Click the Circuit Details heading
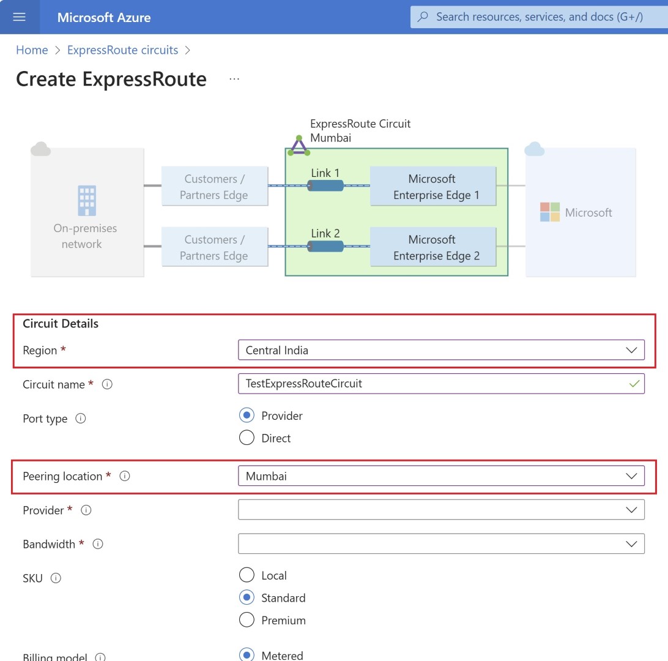Viewport: 668px width, 661px height. (61, 324)
